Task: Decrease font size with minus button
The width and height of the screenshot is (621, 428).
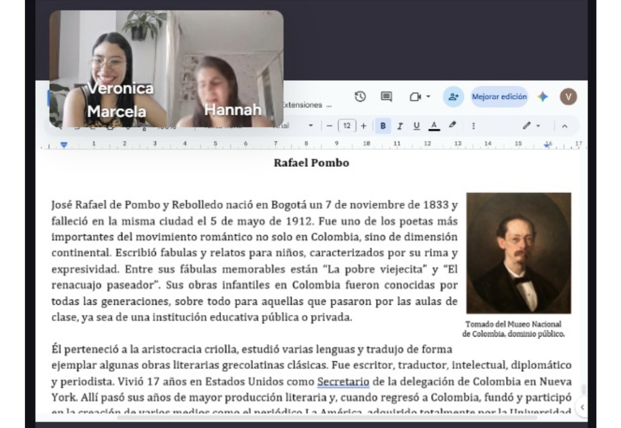Action: 329,126
